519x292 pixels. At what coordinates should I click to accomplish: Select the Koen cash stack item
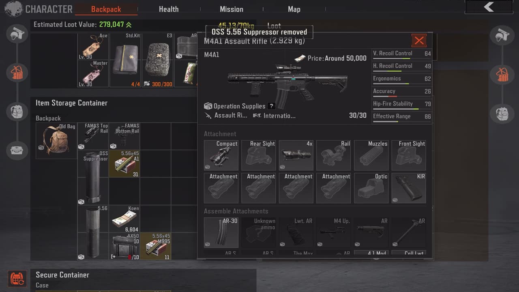pos(124,219)
